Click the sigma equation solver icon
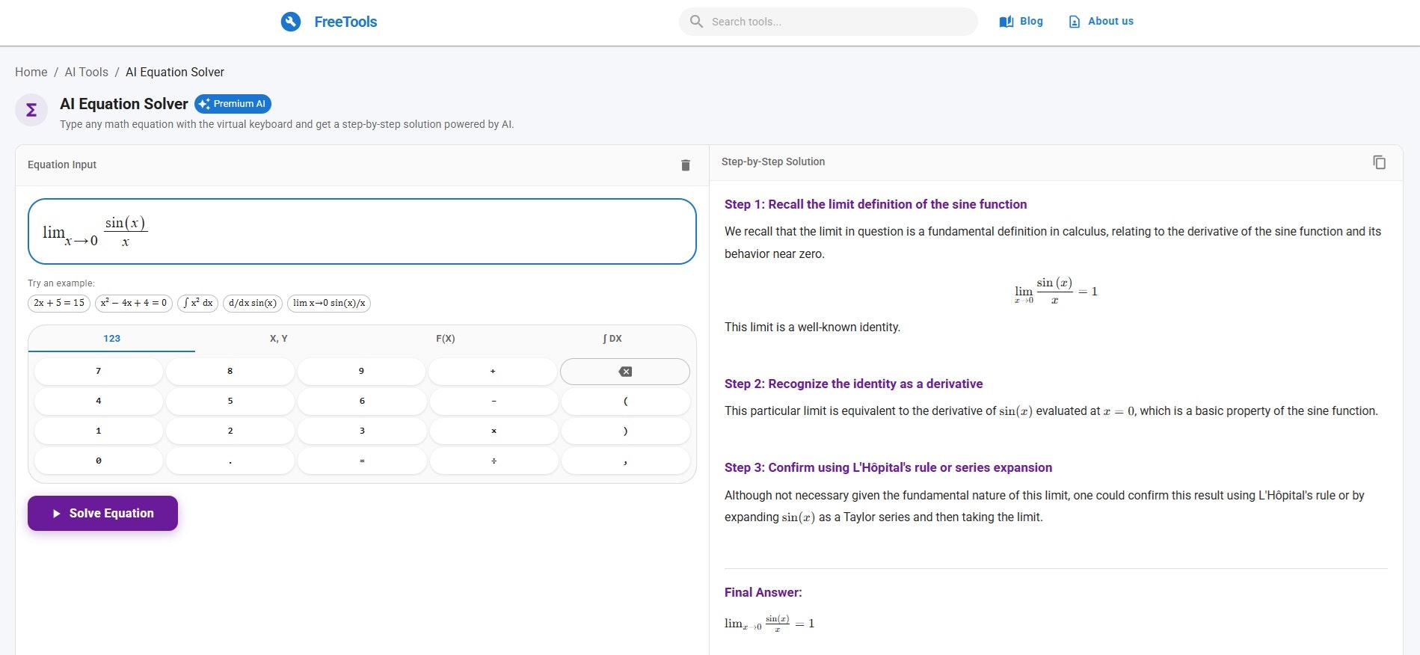The width and height of the screenshot is (1420, 655). tap(31, 110)
